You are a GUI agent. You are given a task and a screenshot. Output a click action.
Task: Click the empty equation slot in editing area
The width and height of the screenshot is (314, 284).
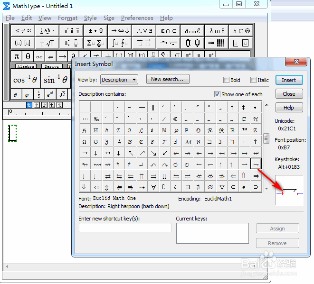click(12, 133)
